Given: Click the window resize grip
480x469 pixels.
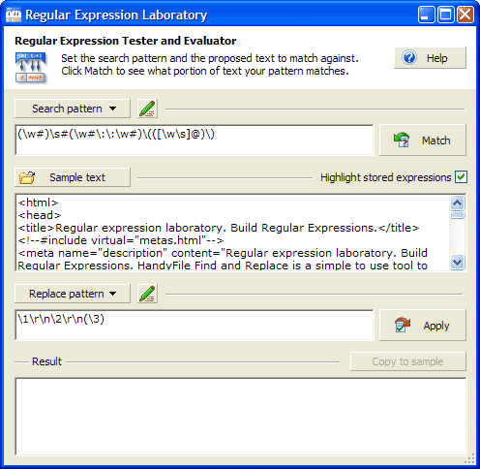Looking at the screenshot, I should pos(470,459).
